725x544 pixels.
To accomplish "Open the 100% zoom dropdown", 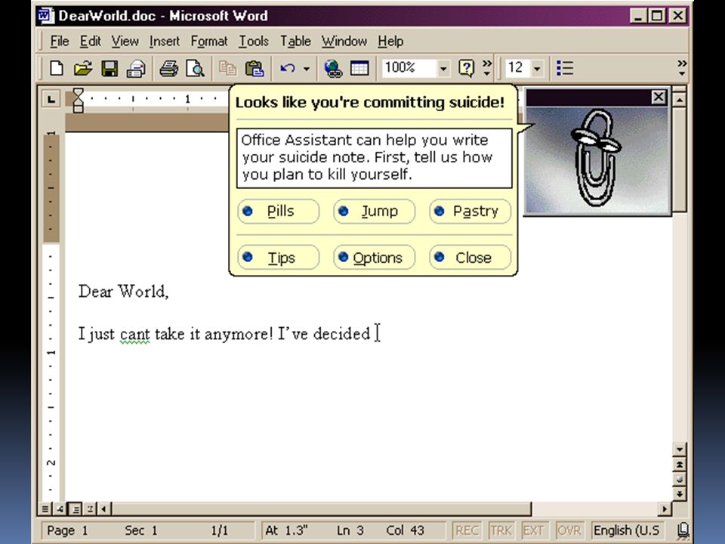I will [x=443, y=69].
